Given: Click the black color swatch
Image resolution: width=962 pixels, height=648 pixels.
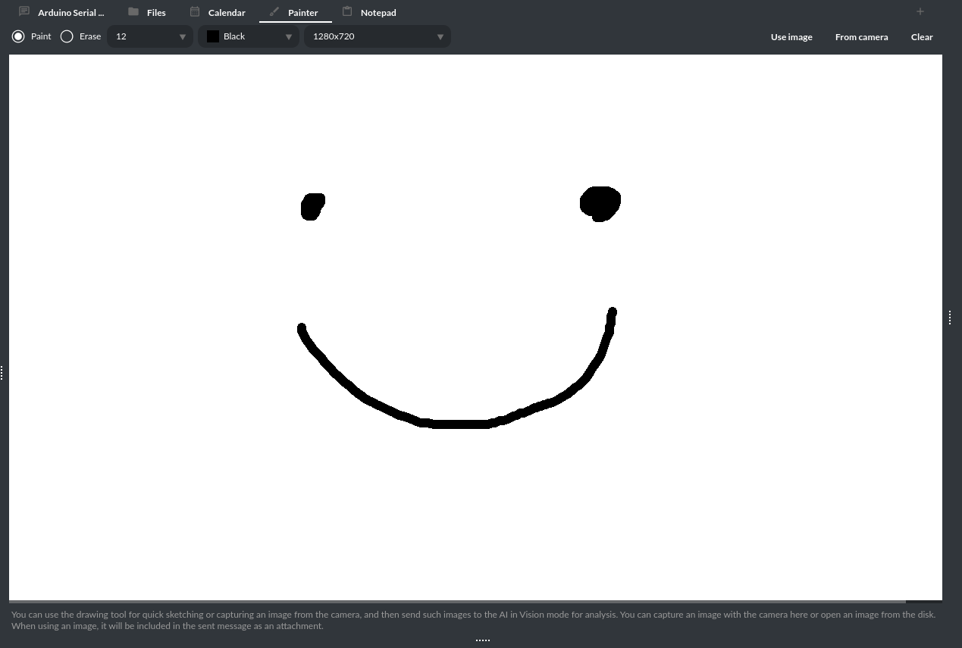Looking at the screenshot, I should pyautogui.click(x=213, y=36).
